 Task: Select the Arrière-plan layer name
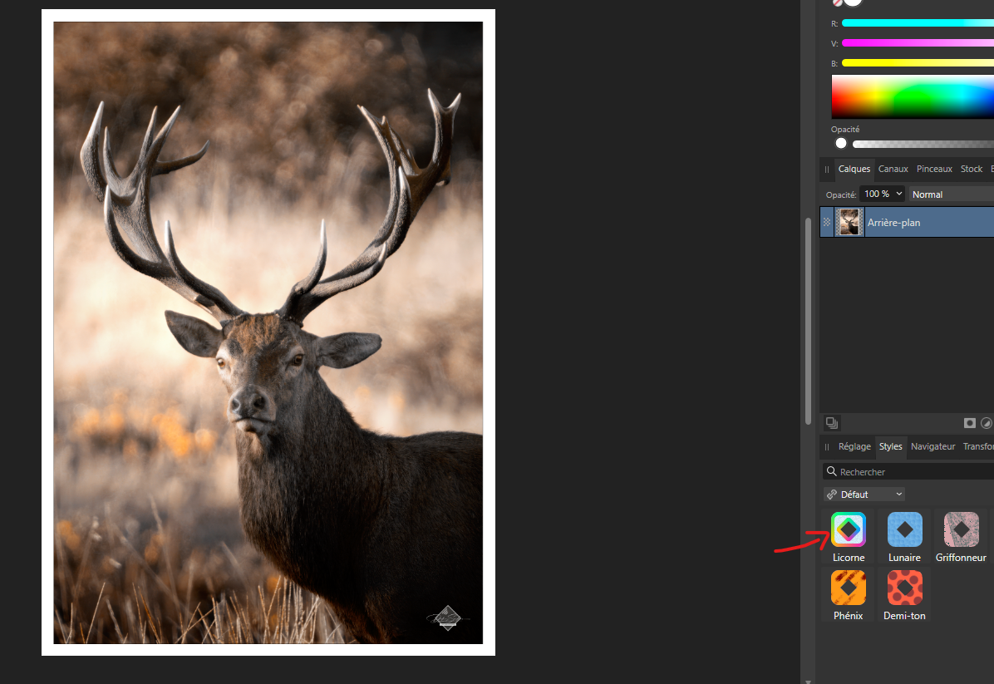[x=893, y=223]
